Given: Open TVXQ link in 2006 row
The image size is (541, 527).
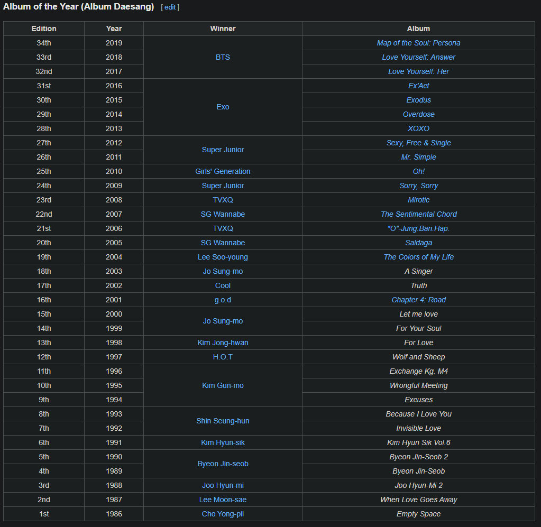Looking at the screenshot, I should [223, 228].
